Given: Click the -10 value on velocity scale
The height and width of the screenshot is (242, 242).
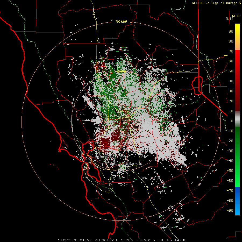Looking at the screenshot, I should tap(230, 131).
